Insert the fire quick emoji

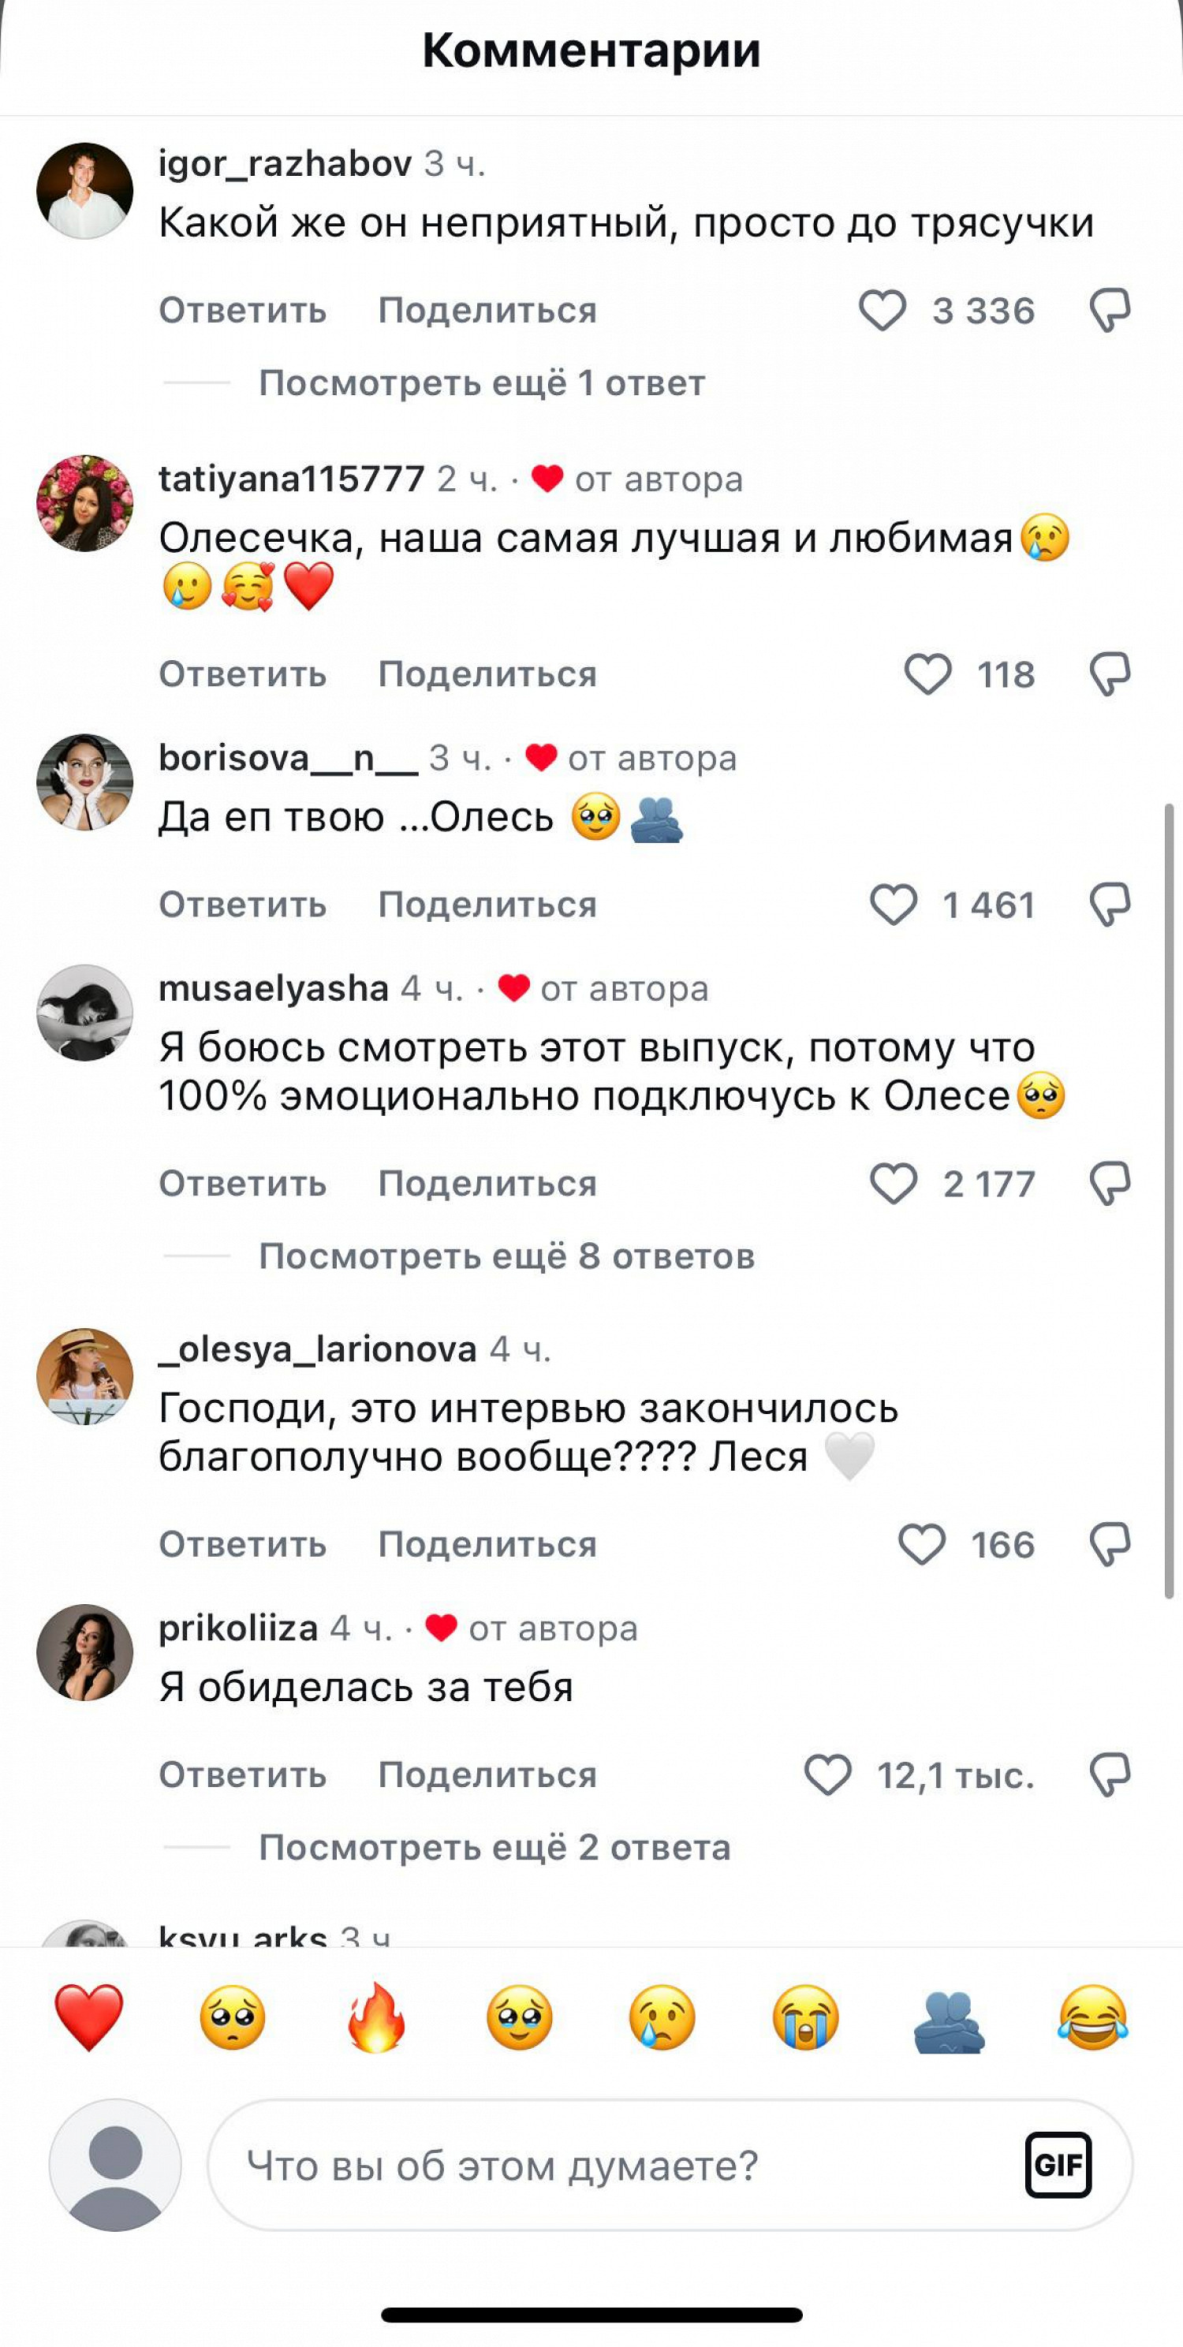(x=375, y=2018)
